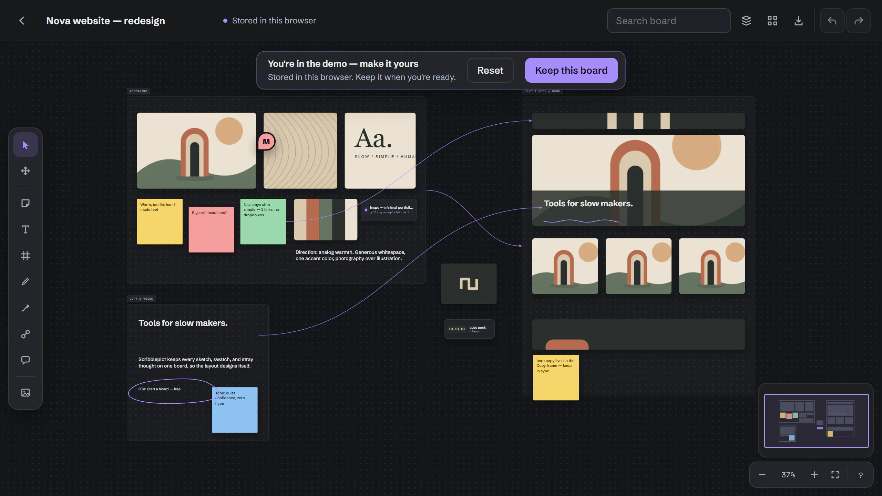Click the Search board field
Screen dimensions: 882x496
[669, 21]
